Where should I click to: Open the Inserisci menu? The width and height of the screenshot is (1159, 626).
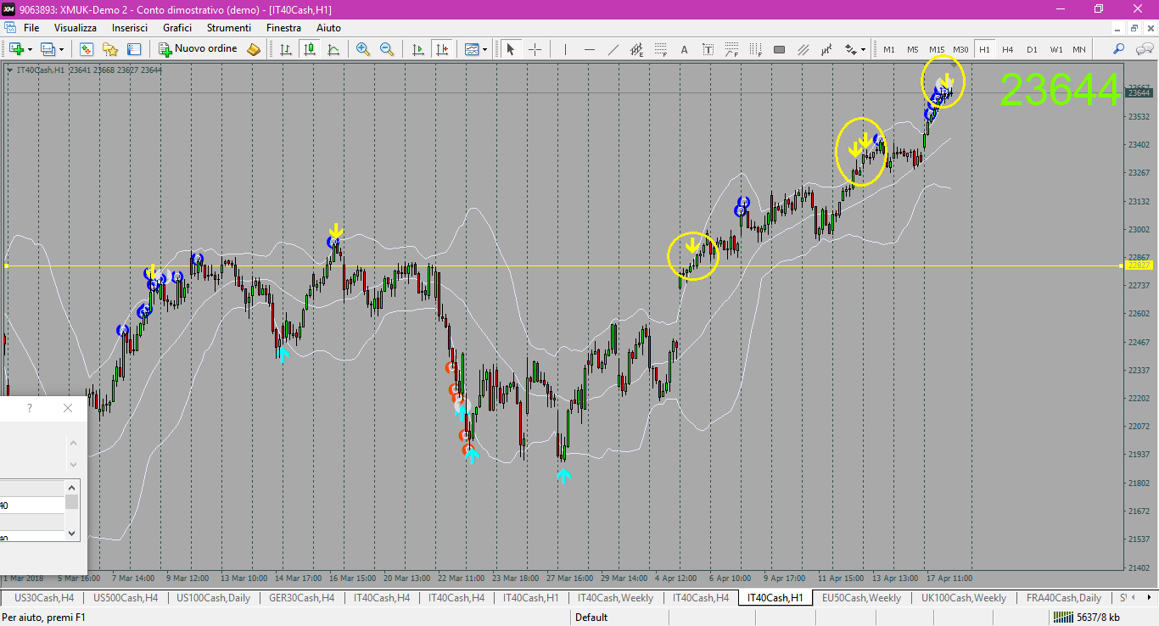point(130,28)
